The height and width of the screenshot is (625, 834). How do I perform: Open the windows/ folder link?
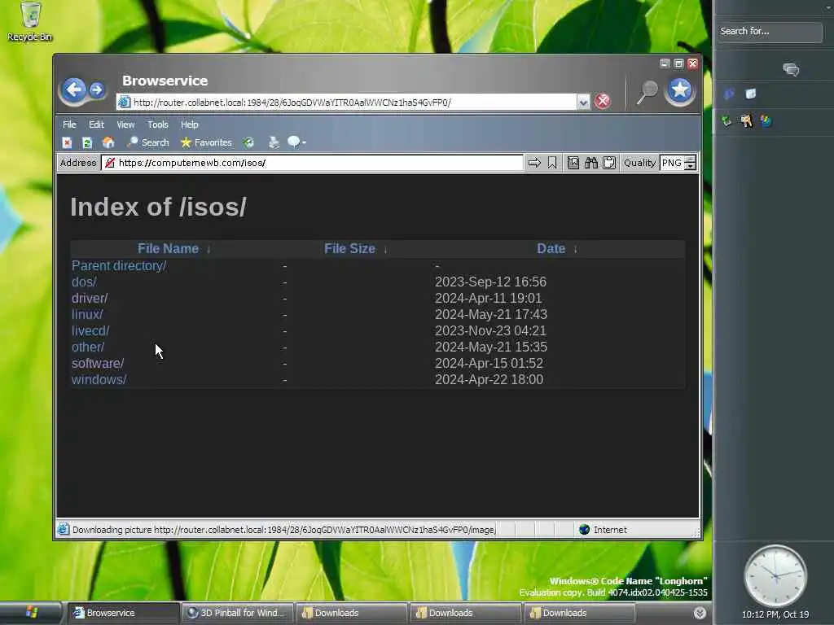click(x=99, y=379)
